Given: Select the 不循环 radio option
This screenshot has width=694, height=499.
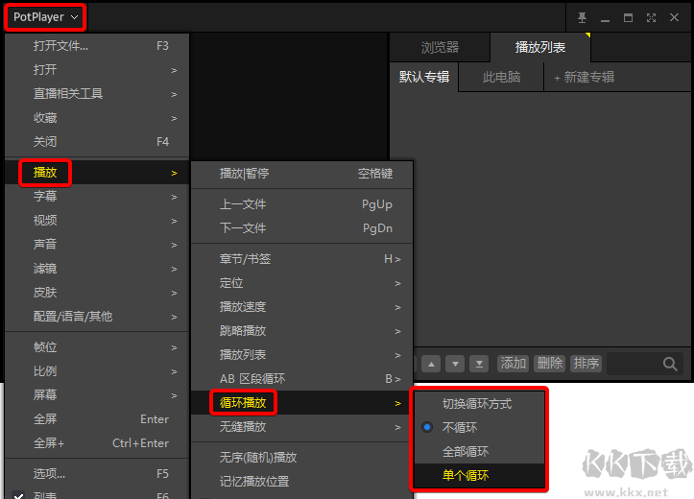Looking at the screenshot, I should coord(479,428).
